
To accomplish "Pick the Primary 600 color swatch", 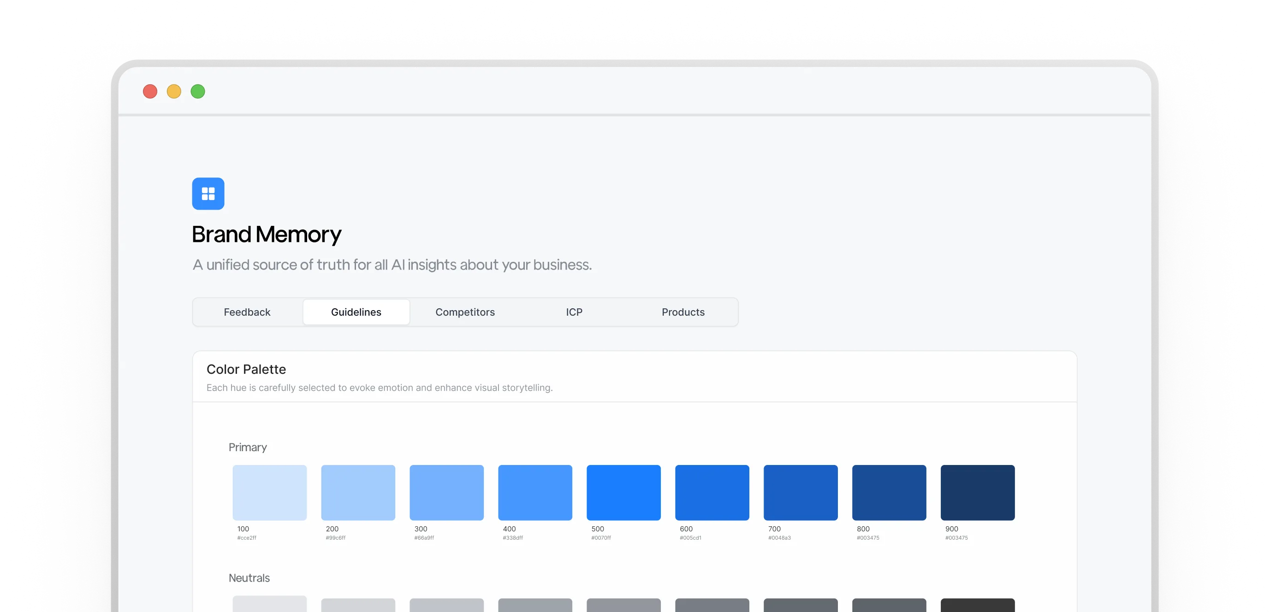I will click(712, 492).
